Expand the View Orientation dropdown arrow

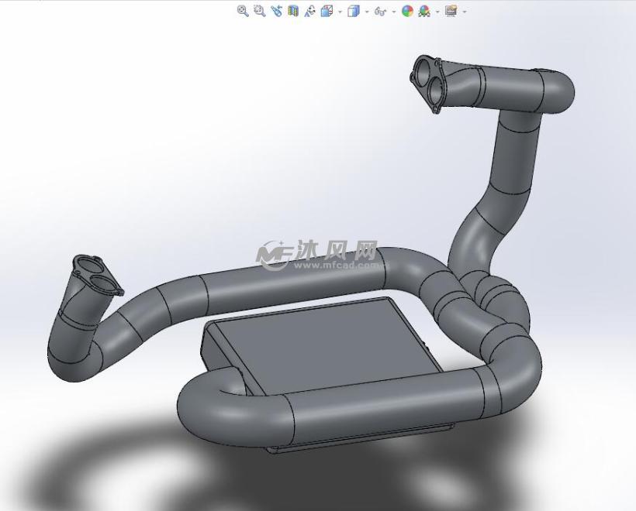[339, 10]
